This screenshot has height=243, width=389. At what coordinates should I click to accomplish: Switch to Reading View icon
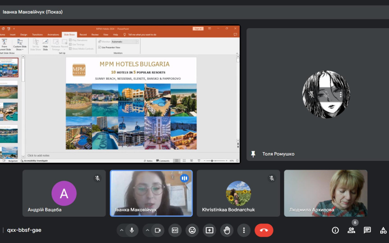192,161
